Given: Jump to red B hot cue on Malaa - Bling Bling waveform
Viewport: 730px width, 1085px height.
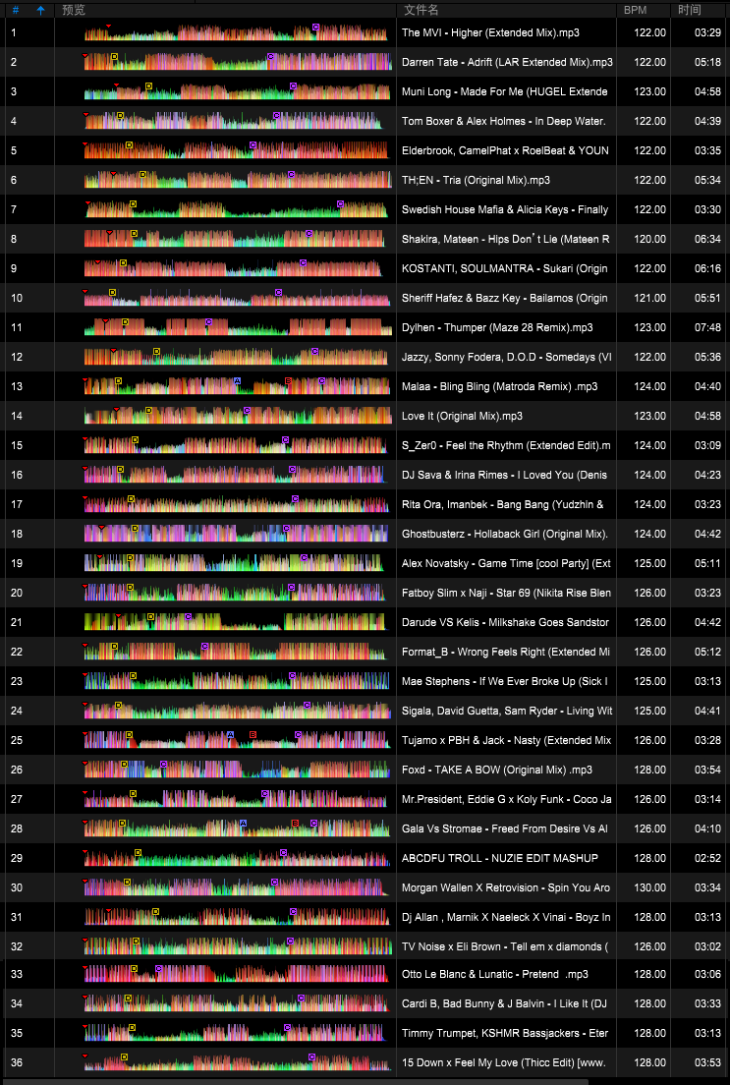Looking at the screenshot, I should pos(289,380).
